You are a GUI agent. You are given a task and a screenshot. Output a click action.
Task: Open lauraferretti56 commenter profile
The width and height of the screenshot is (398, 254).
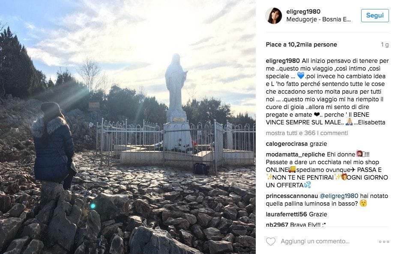286,214
